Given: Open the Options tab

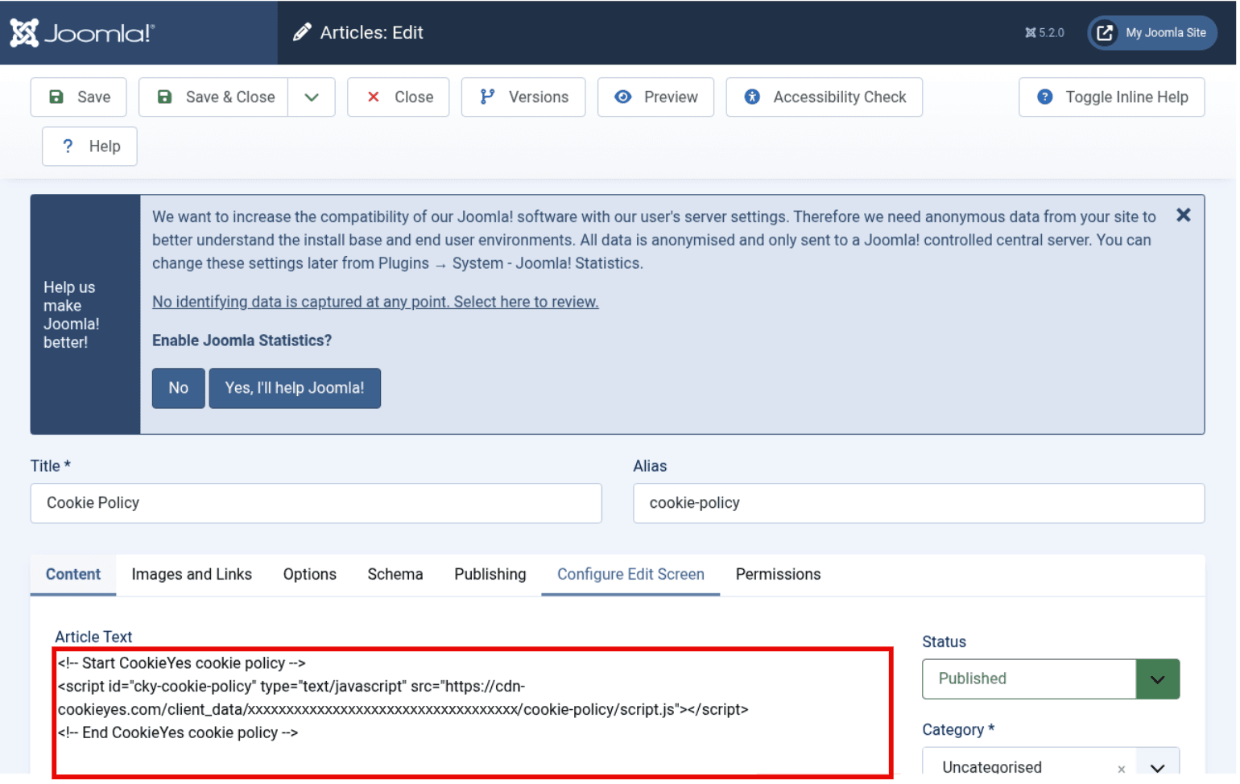Looking at the screenshot, I should (x=310, y=575).
